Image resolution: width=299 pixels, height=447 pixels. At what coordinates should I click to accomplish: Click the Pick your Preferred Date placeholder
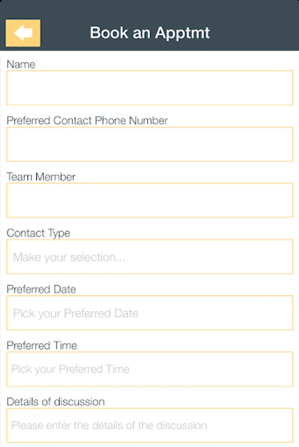point(76,313)
